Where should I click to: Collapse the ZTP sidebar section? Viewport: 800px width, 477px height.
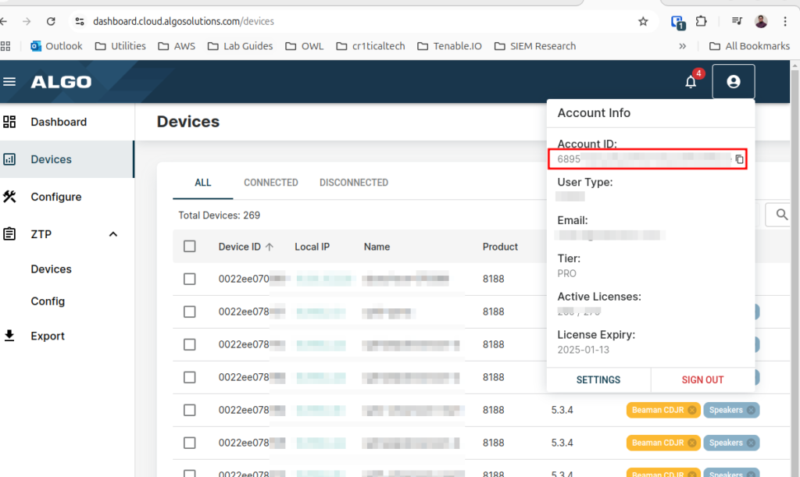tap(112, 234)
